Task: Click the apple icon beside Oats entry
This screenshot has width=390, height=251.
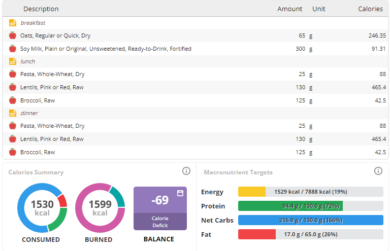Action: pyautogui.click(x=13, y=35)
